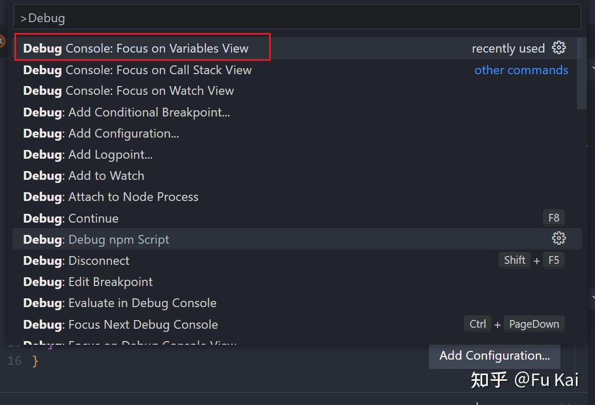The width and height of the screenshot is (595, 405).
Task: Select Debug: Edit Breakpoint
Action: click(87, 282)
